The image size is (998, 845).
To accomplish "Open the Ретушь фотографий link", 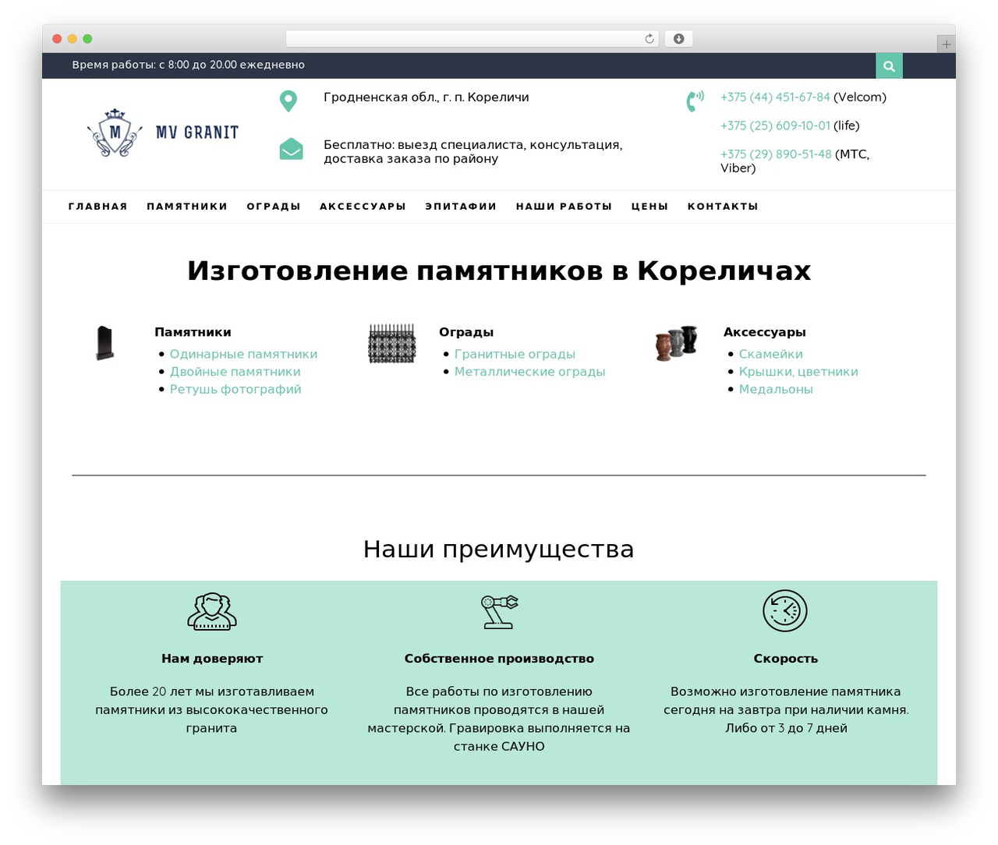I will click(235, 389).
